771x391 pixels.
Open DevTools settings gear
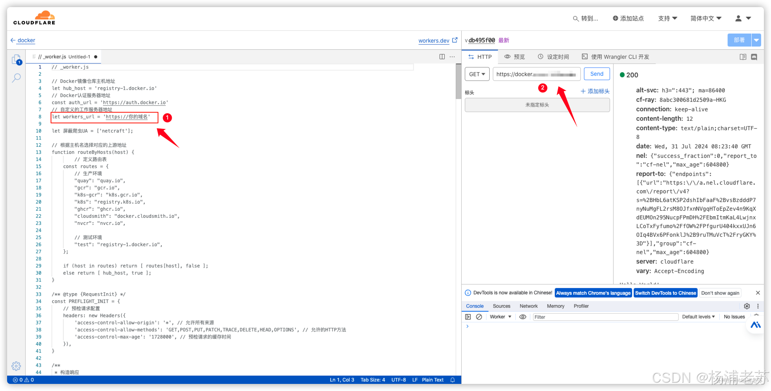[747, 306]
